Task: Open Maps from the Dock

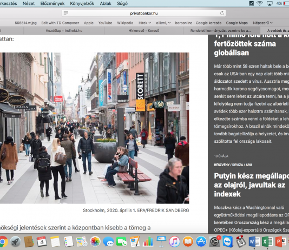Action: [82, 241]
